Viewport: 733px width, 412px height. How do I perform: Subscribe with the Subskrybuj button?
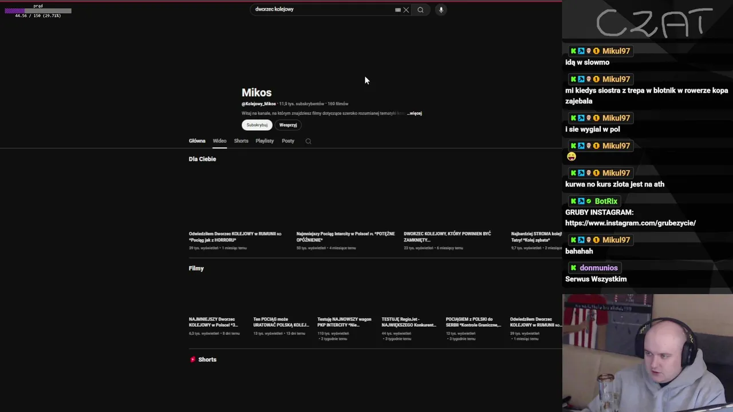tap(257, 125)
